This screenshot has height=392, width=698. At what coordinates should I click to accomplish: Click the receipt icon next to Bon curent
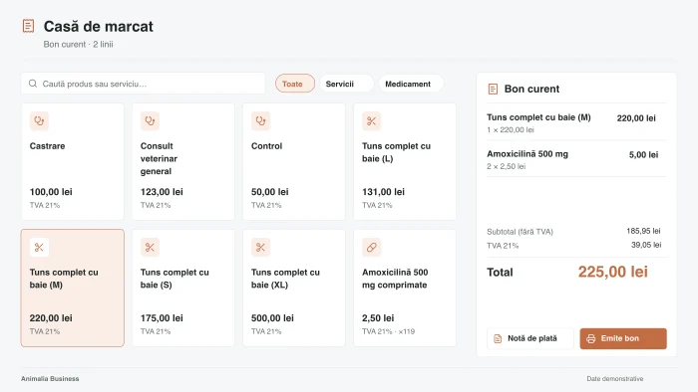point(493,89)
